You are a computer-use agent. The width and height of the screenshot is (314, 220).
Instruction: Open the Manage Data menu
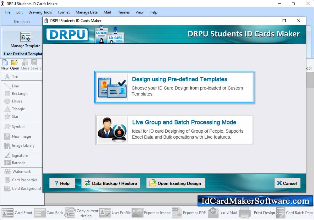tap(87, 12)
